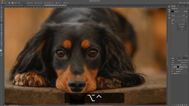Image resolution: width=189 pixels, height=106 pixels.
Task: Adjust the Density slider handle
Action: 187,17
